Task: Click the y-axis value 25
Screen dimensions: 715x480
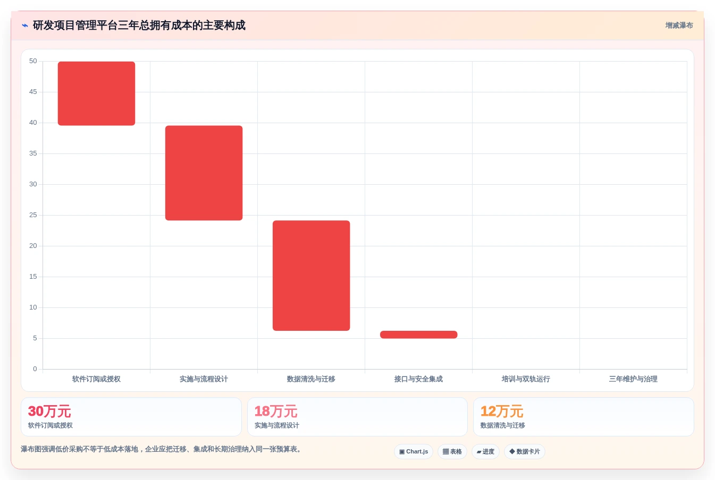Action: (33, 215)
